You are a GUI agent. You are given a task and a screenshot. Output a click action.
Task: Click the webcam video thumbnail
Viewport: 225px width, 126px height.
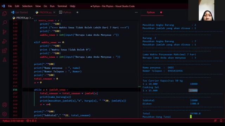pyautogui.click(x=206, y=10)
